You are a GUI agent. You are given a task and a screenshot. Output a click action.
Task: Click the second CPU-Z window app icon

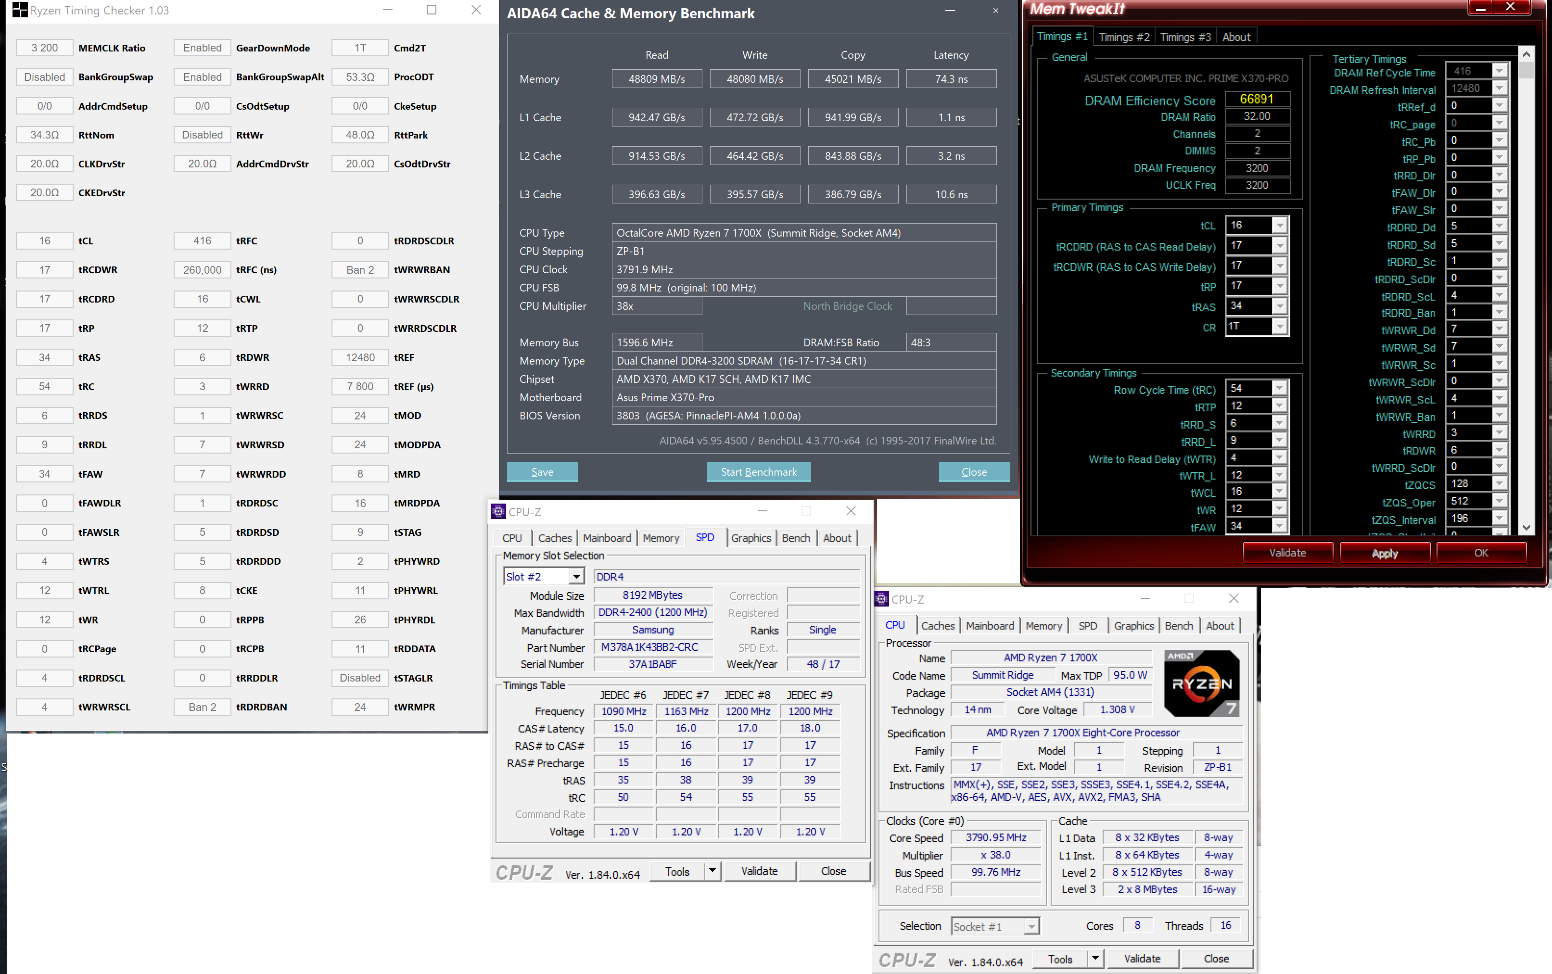(881, 599)
